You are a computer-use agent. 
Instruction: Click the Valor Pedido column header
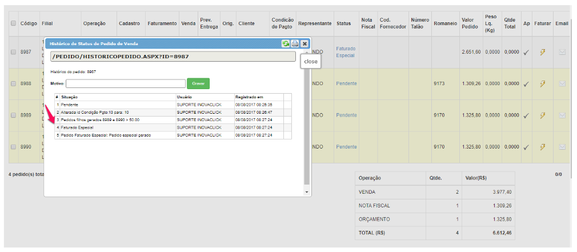point(471,23)
